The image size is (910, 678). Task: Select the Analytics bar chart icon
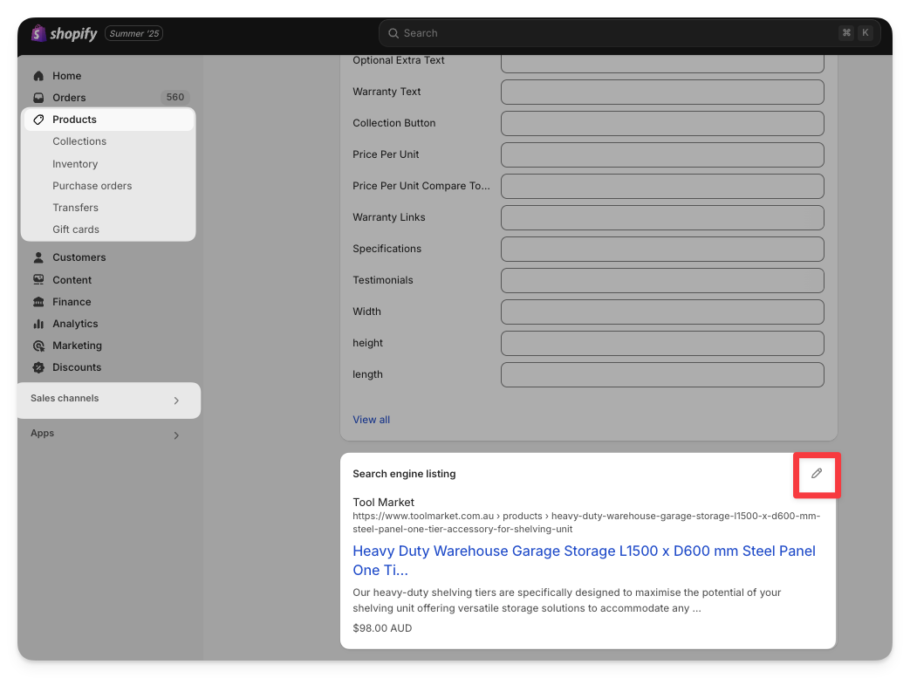[x=38, y=324]
